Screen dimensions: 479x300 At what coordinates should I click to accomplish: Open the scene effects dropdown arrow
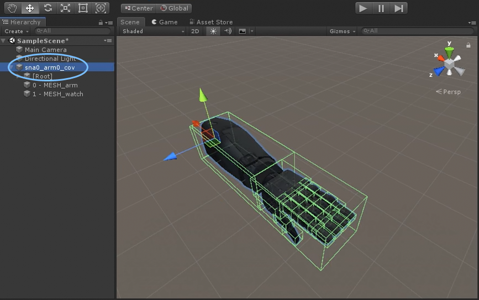pos(252,31)
